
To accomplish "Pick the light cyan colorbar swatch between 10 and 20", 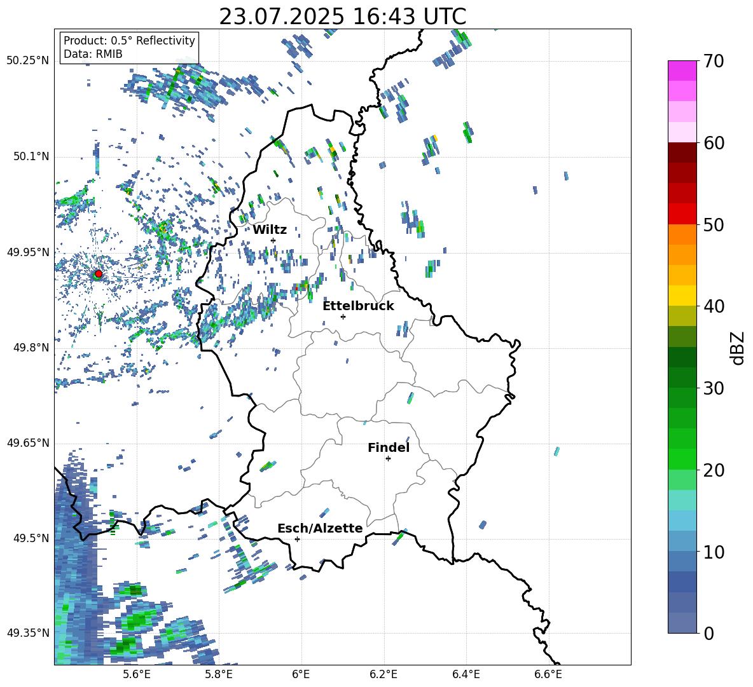I will coord(682,500).
